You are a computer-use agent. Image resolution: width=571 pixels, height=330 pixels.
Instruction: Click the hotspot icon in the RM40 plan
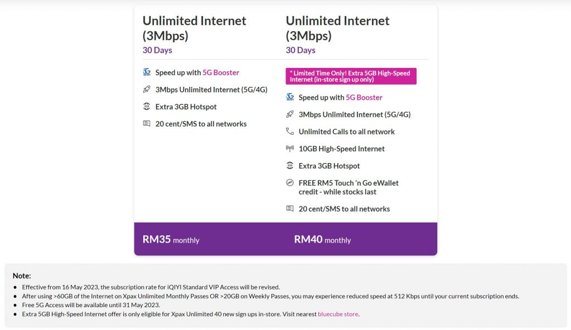pyautogui.click(x=290, y=165)
